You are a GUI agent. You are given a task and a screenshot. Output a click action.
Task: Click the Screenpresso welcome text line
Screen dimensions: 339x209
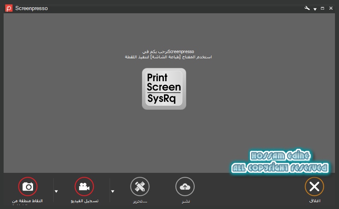168,51
